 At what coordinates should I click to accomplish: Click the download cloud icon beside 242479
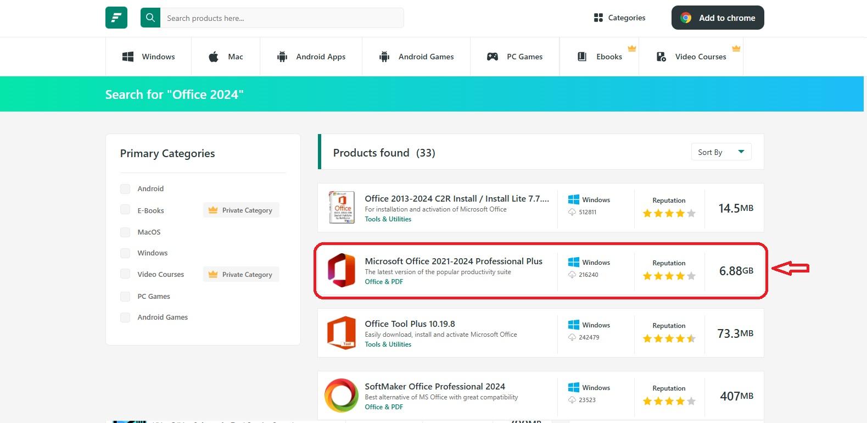[x=572, y=337]
